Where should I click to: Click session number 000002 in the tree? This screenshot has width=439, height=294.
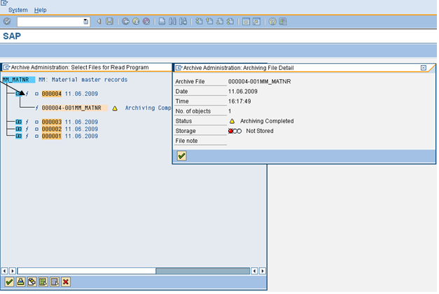(x=52, y=129)
